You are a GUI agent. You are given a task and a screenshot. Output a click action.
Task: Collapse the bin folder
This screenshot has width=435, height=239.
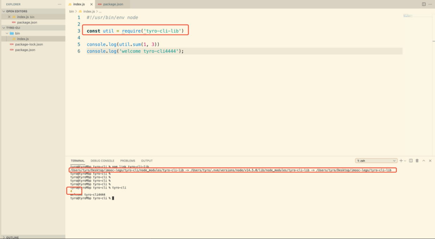click(x=7, y=33)
